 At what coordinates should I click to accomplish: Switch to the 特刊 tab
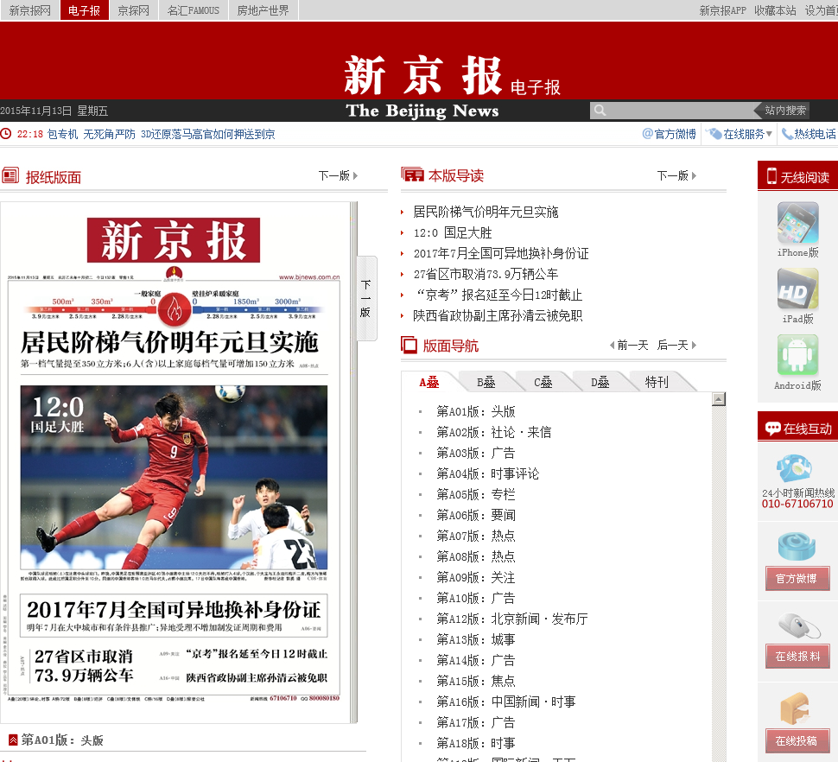point(657,382)
